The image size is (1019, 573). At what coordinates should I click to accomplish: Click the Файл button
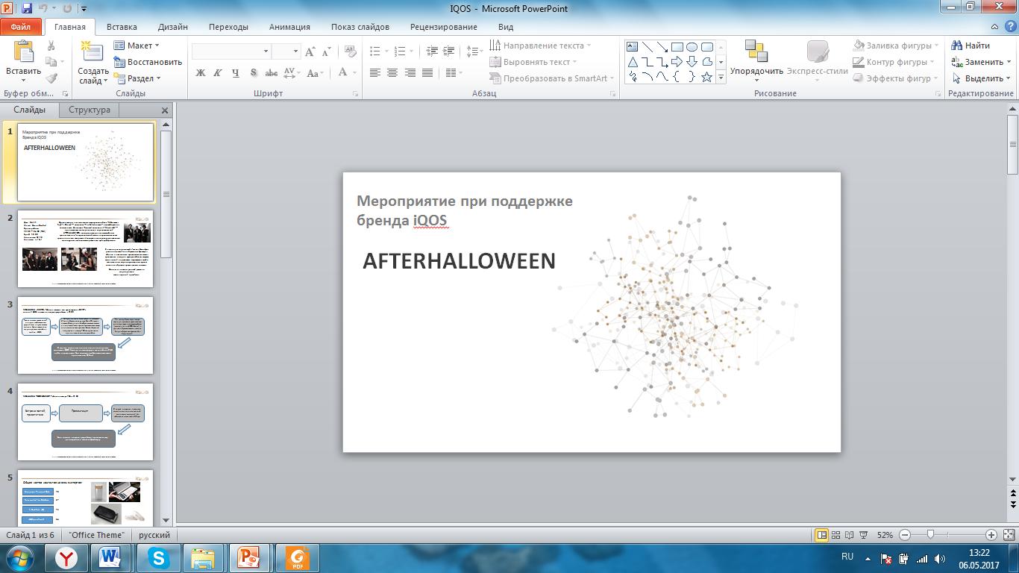click(21, 27)
